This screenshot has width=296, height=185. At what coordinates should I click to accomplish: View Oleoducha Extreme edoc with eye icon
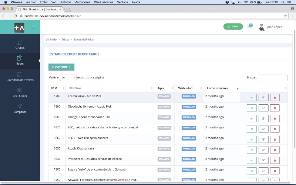coord(252,108)
